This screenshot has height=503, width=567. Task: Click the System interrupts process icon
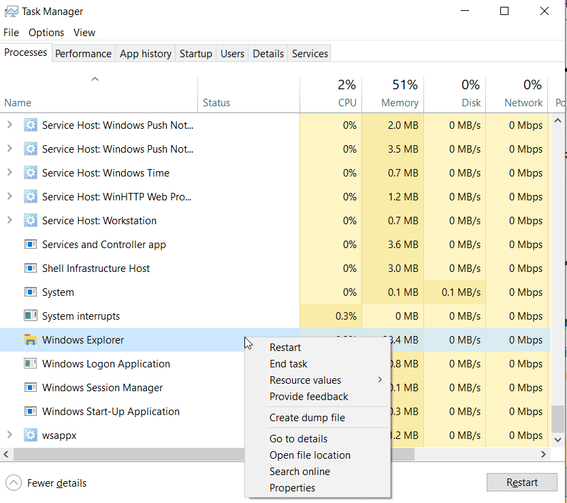tap(31, 316)
